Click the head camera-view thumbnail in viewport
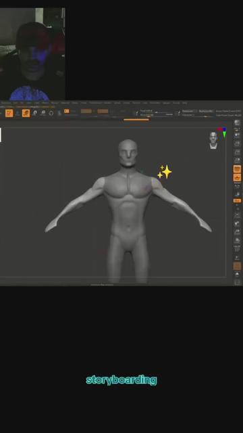 point(213,140)
